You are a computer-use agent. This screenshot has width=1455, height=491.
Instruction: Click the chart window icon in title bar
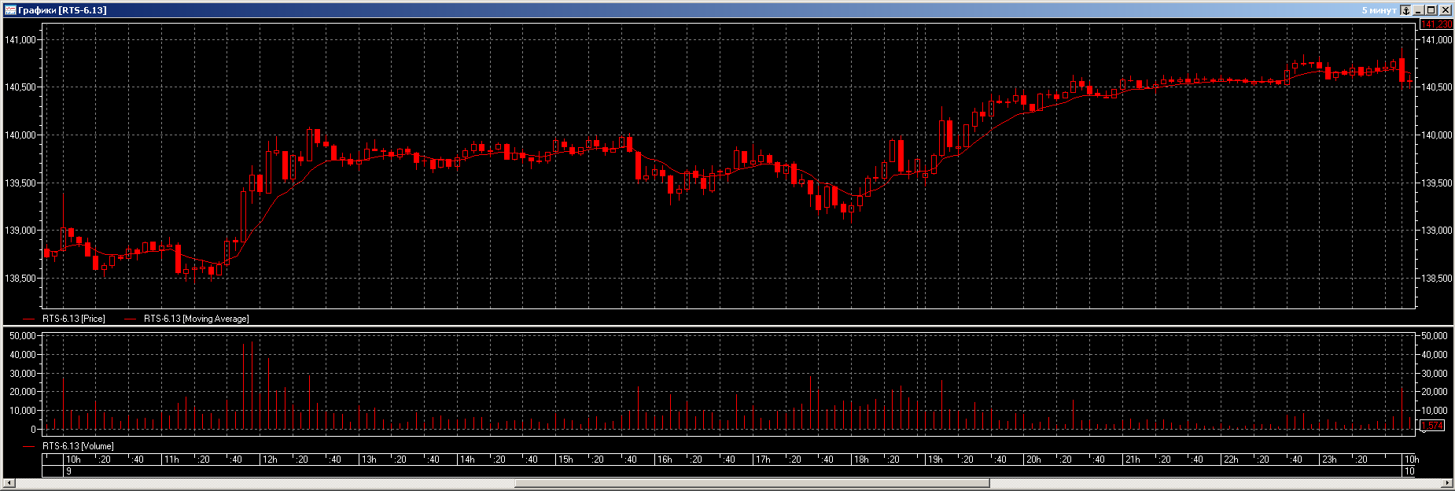10,10
